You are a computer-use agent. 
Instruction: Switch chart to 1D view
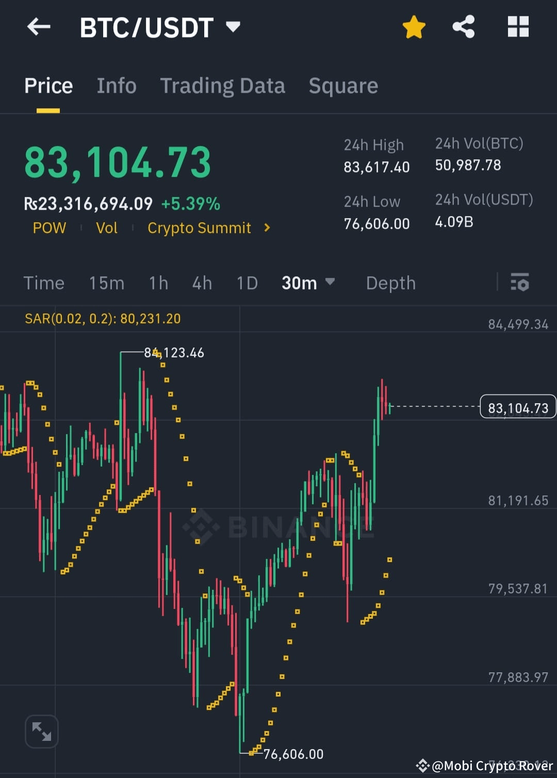[247, 283]
